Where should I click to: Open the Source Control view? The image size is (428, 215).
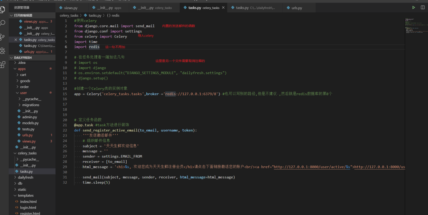tap(2, 37)
